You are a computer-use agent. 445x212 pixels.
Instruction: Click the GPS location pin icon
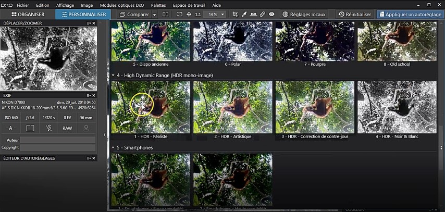[x=85, y=128]
